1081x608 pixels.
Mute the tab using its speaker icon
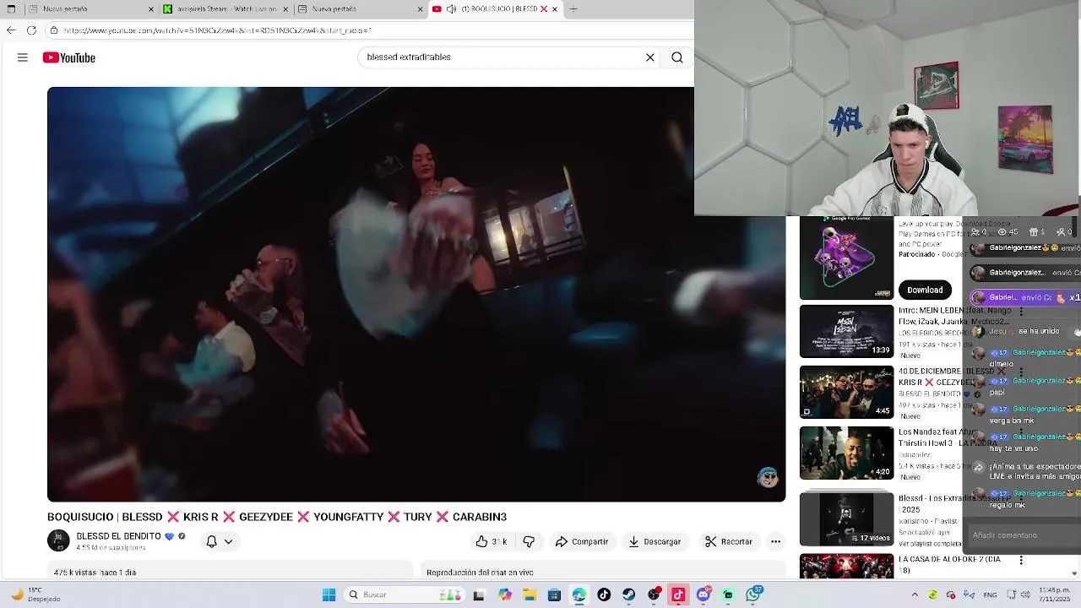[x=451, y=9]
